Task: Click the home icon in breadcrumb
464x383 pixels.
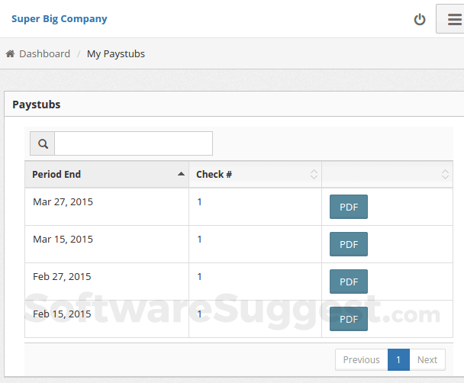Action: [11, 54]
